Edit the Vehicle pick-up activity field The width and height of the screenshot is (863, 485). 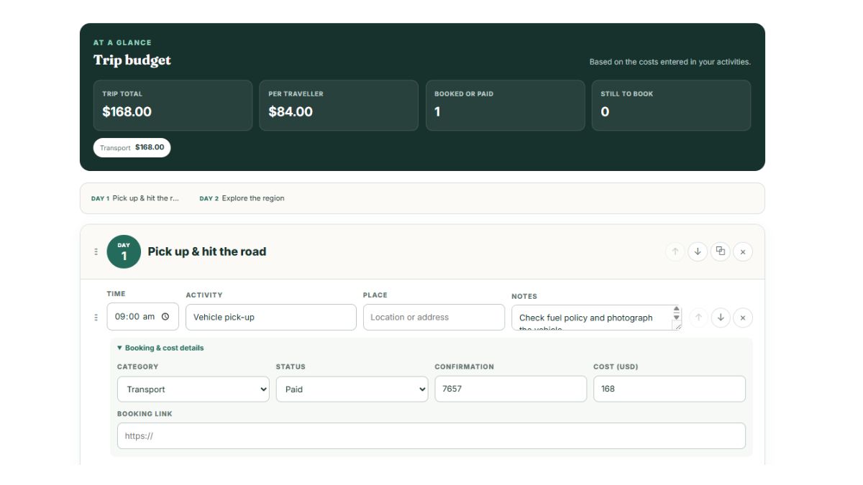click(x=271, y=317)
